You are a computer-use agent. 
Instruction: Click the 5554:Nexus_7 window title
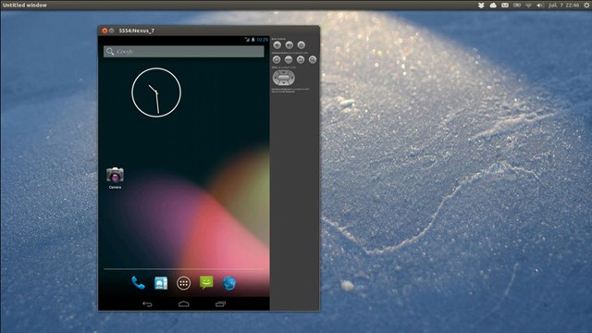[x=137, y=31]
